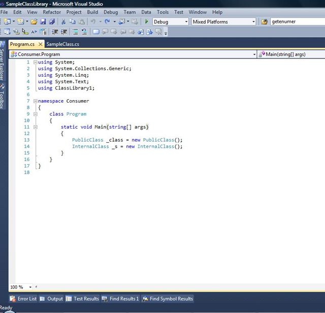
Task: Collapse the class Program outline
Action: coord(35,114)
